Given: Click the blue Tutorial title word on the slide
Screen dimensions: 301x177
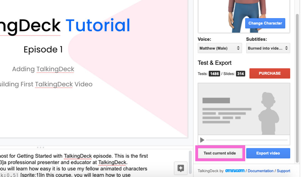Looking at the screenshot, I should (x=98, y=25).
